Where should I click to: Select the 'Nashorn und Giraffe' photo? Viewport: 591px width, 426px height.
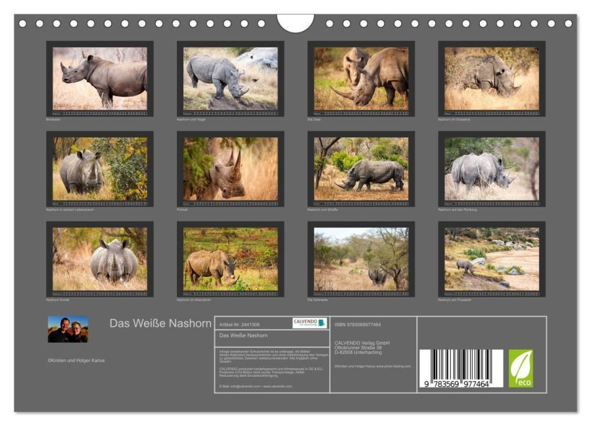[361, 168]
